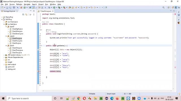This screenshot has width=181, height=101.
Task: Click error marker beside return data line
Action: pyautogui.click(x=38, y=71)
